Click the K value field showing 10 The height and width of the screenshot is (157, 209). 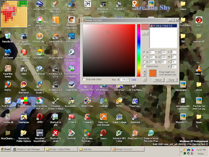click(174, 66)
